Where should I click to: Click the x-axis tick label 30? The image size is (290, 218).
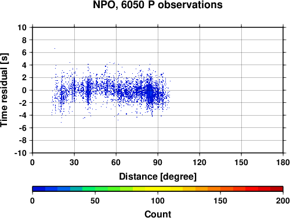[x=74, y=162]
